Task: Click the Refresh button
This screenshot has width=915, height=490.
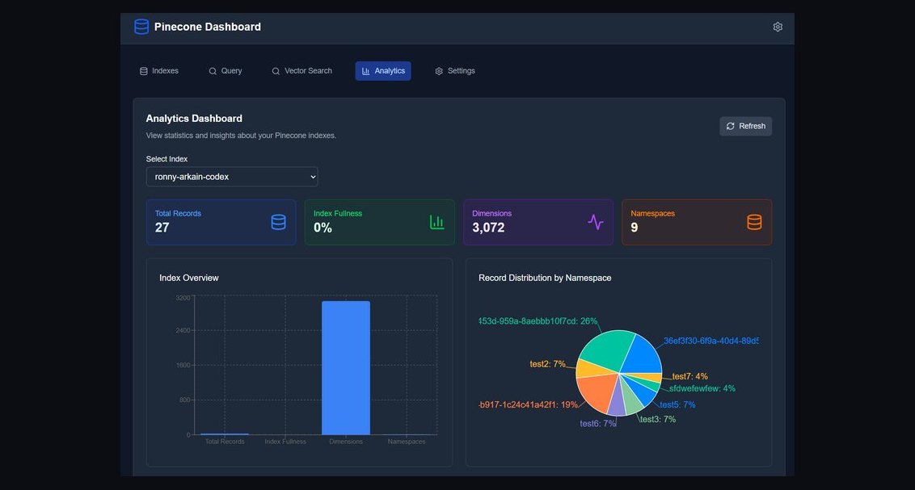Action: coord(745,126)
